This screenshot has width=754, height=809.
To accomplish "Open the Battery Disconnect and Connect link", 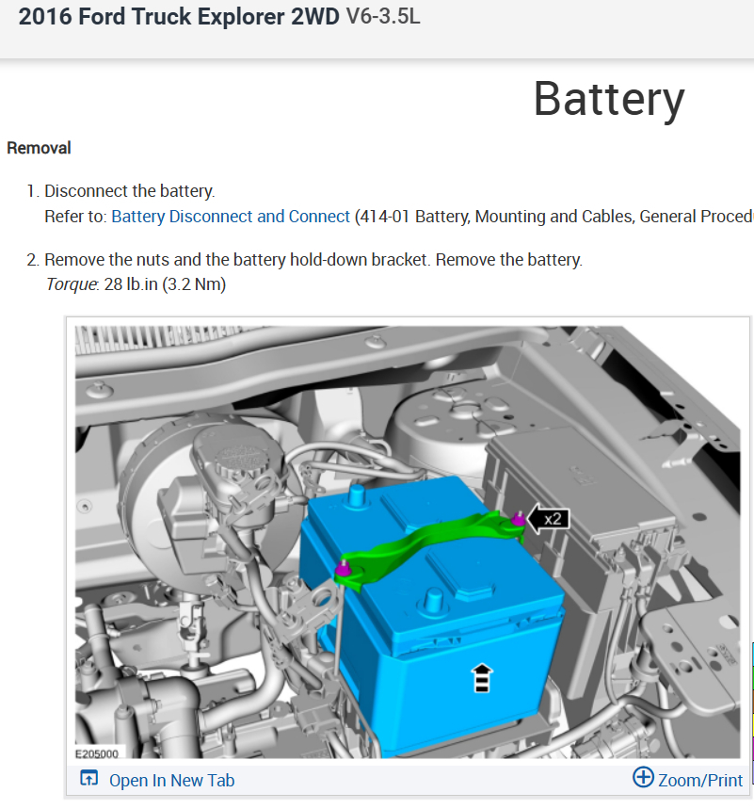I will tap(231, 217).
